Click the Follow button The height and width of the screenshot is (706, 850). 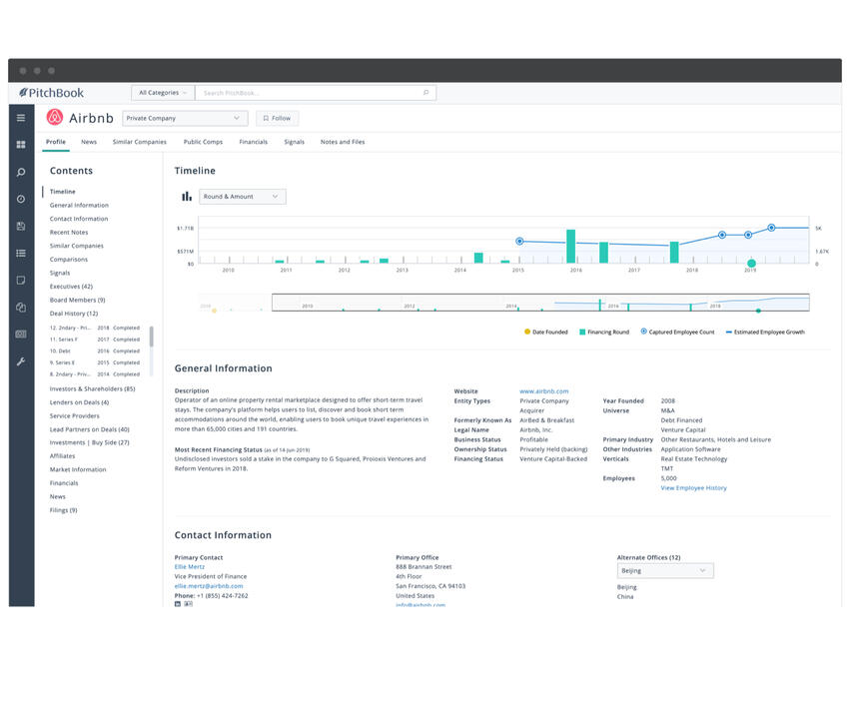(x=277, y=118)
